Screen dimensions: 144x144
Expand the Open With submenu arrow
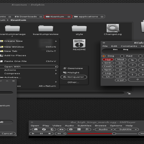[x=56, y=67]
